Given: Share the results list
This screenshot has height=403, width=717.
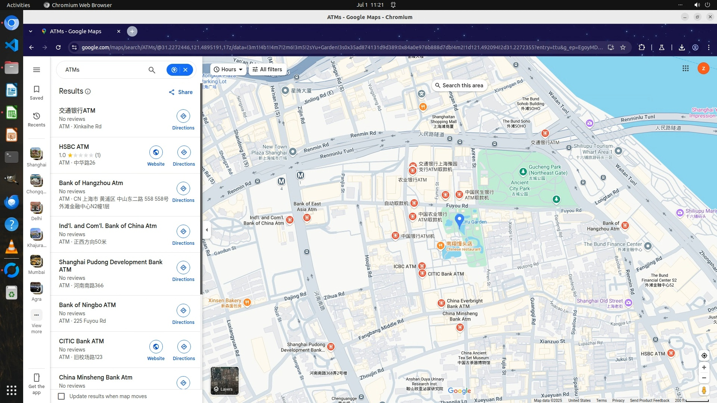Looking at the screenshot, I should point(181,92).
